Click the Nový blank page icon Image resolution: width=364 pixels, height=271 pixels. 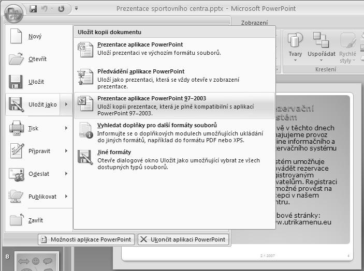coord(16,36)
